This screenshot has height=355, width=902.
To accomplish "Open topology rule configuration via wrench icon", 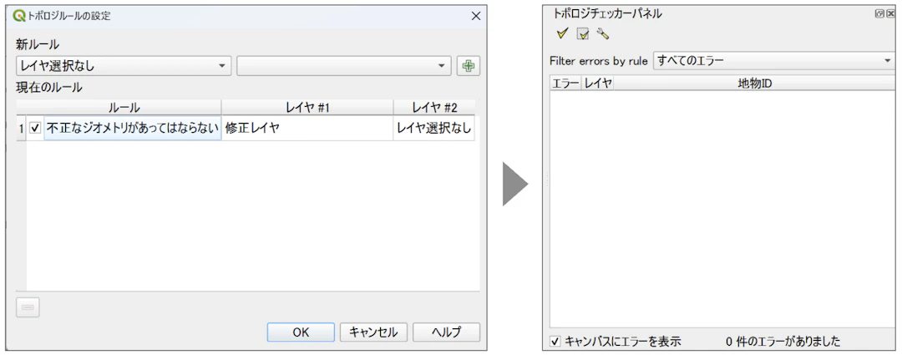I will pos(603,34).
